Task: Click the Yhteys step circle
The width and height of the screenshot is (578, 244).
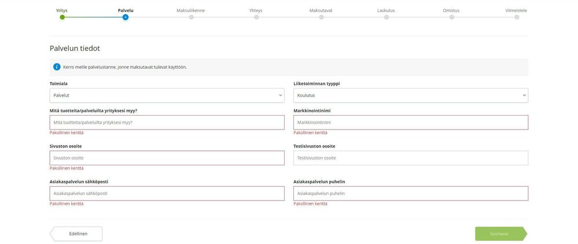Action: coord(256,17)
